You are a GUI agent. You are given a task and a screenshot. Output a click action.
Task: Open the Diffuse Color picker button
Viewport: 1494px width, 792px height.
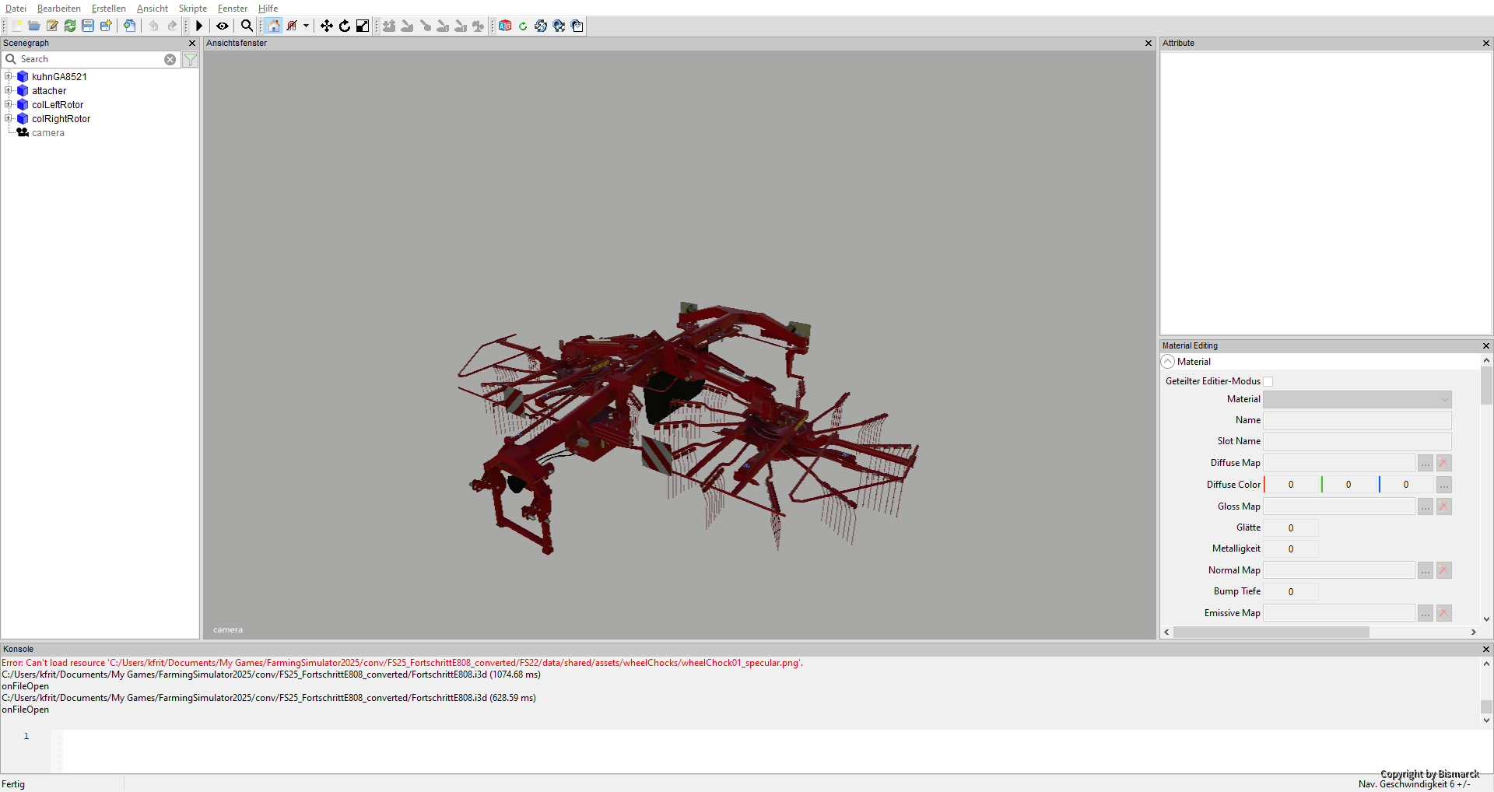pos(1443,485)
